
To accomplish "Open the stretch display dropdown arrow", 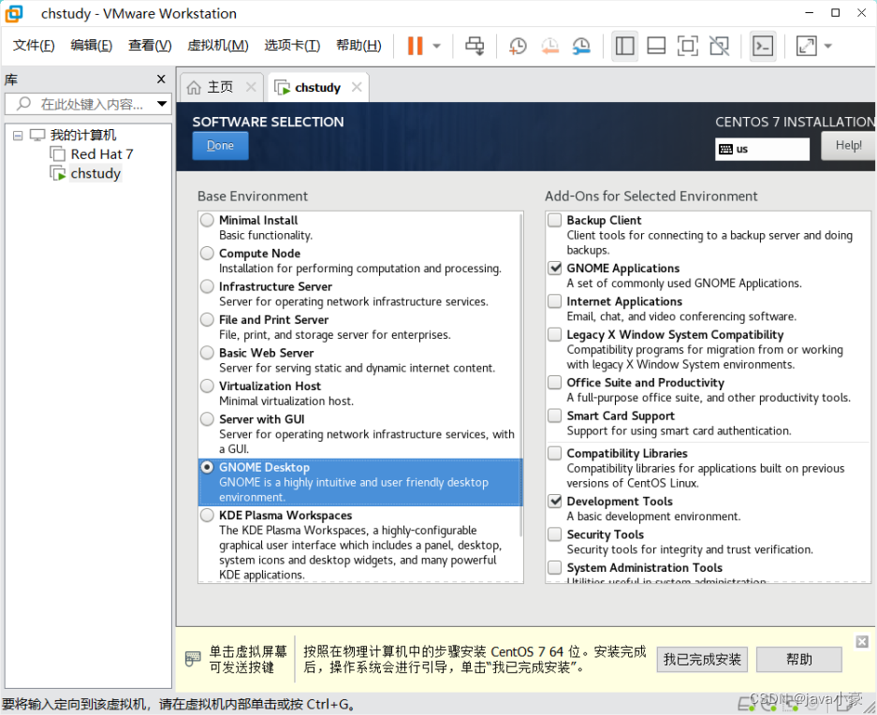I will 827,46.
